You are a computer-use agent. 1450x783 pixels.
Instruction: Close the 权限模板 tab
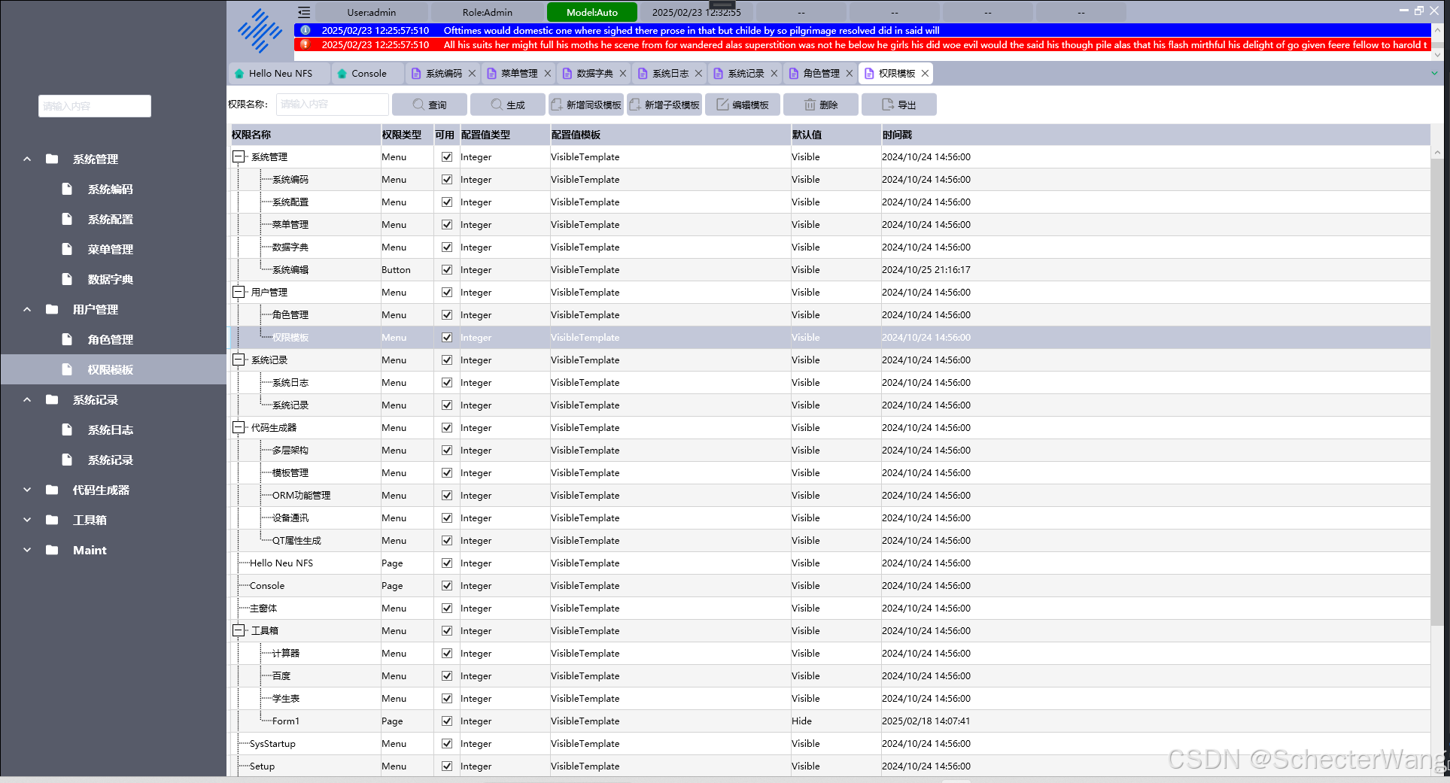(x=925, y=73)
